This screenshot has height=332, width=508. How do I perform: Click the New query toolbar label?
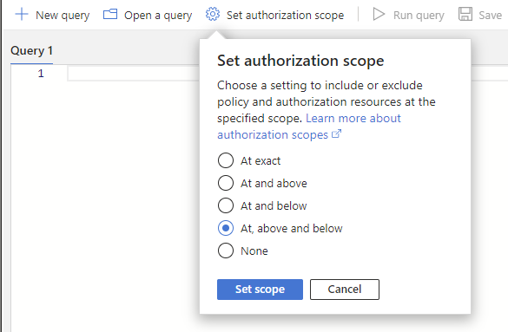tap(63, 16)
